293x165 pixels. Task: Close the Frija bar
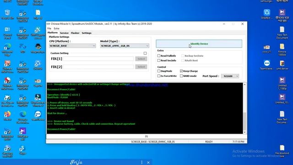click(x=148, y=162)
